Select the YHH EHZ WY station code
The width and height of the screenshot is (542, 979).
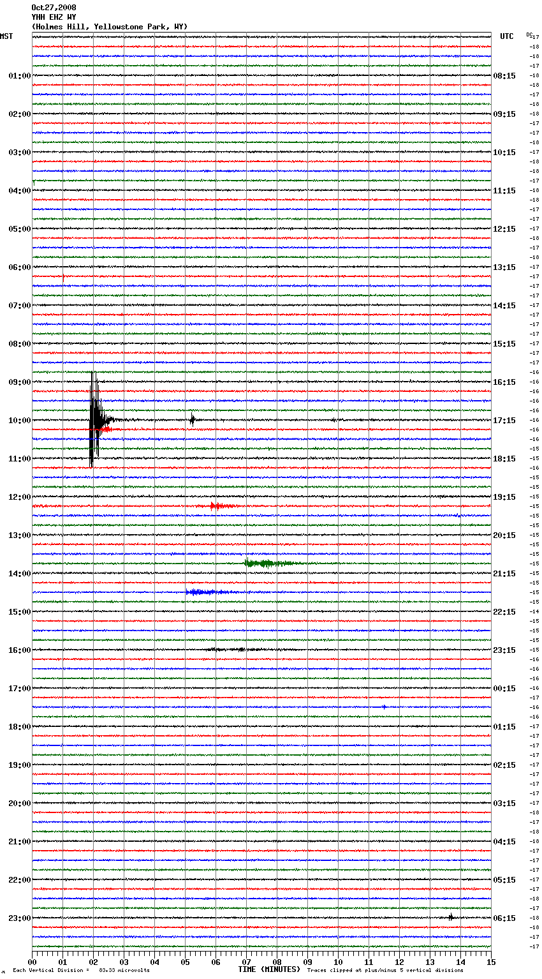(x=54, y=17)
